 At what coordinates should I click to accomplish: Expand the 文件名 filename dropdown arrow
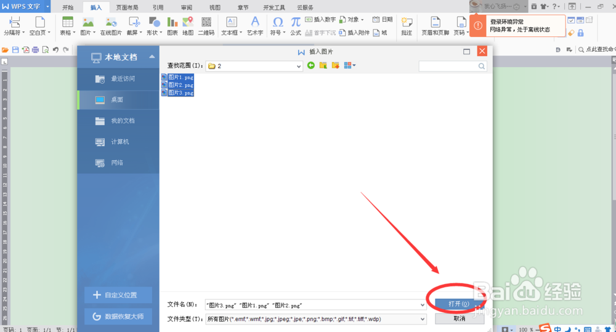click(423, 305)
